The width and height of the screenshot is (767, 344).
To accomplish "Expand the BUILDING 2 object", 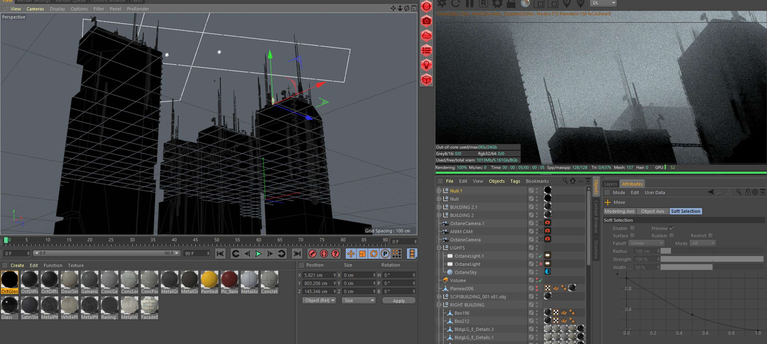I will click(438, 215).
